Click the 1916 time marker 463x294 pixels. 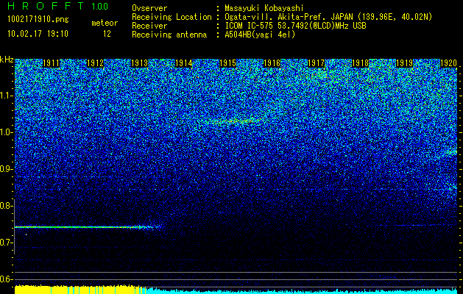point(272,63)
